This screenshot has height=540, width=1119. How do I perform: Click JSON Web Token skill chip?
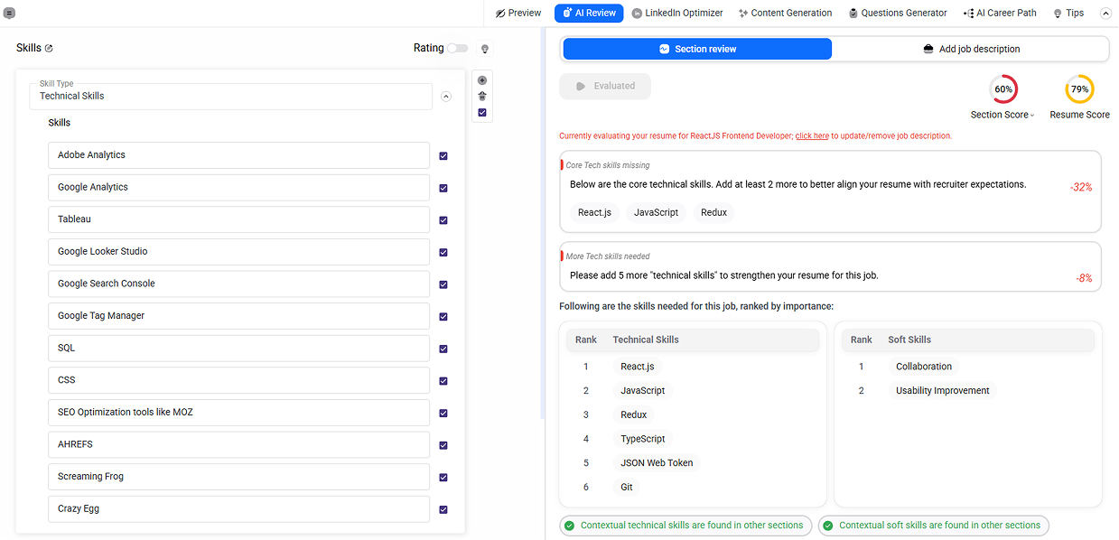(x=657, y=462)
